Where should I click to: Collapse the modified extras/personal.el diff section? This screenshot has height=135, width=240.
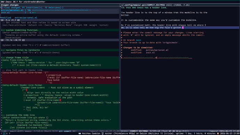pyautogui.click(x=19, y=18)
